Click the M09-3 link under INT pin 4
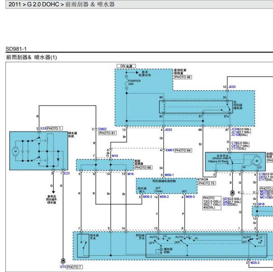Image resolution: width=273 pixels, height=272 pixels. pos(190,197)
